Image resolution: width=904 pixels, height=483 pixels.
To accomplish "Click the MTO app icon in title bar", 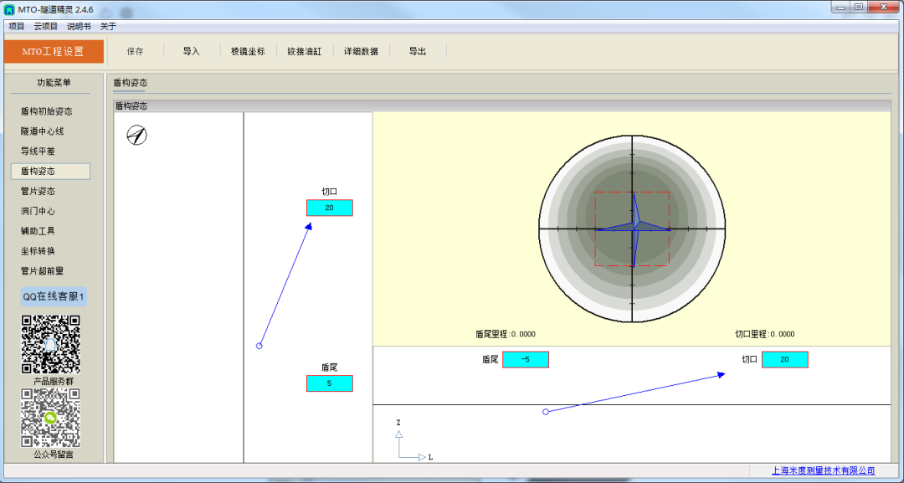I will [x=9, y=9].
